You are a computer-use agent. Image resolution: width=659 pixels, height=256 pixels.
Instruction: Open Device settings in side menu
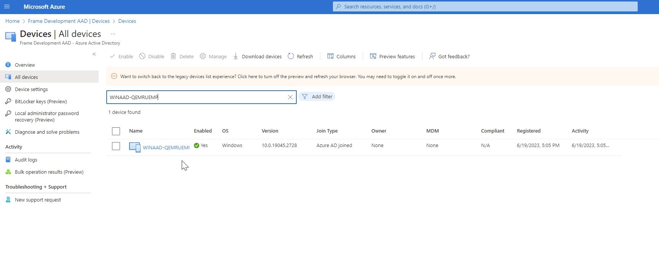[x=50, y=89]
